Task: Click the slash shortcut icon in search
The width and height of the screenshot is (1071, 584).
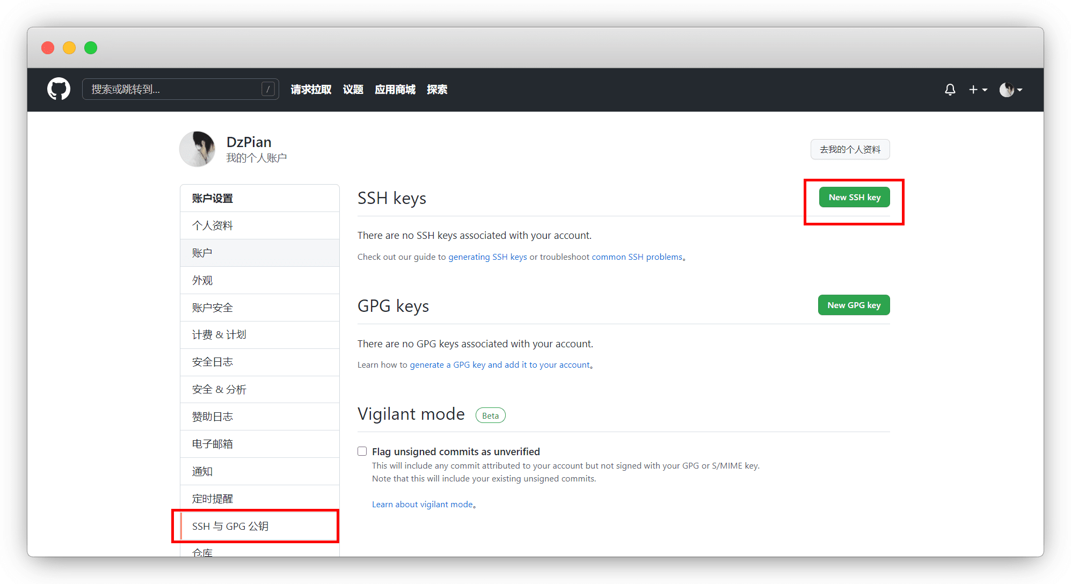Action: 268,89
